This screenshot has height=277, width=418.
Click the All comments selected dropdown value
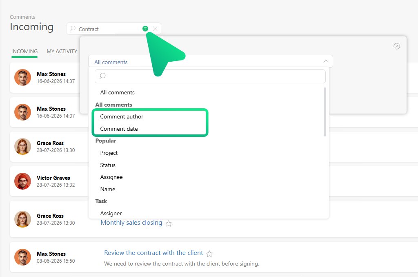[x=111, y=62]
